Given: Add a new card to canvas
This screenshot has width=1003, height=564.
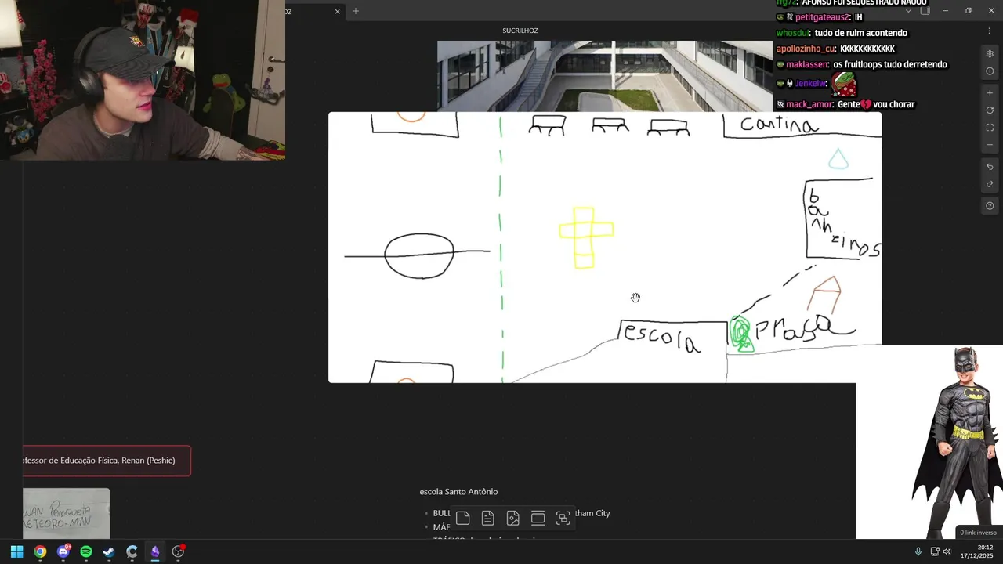Looking at the screenshot, I should [x=463, y=518].
